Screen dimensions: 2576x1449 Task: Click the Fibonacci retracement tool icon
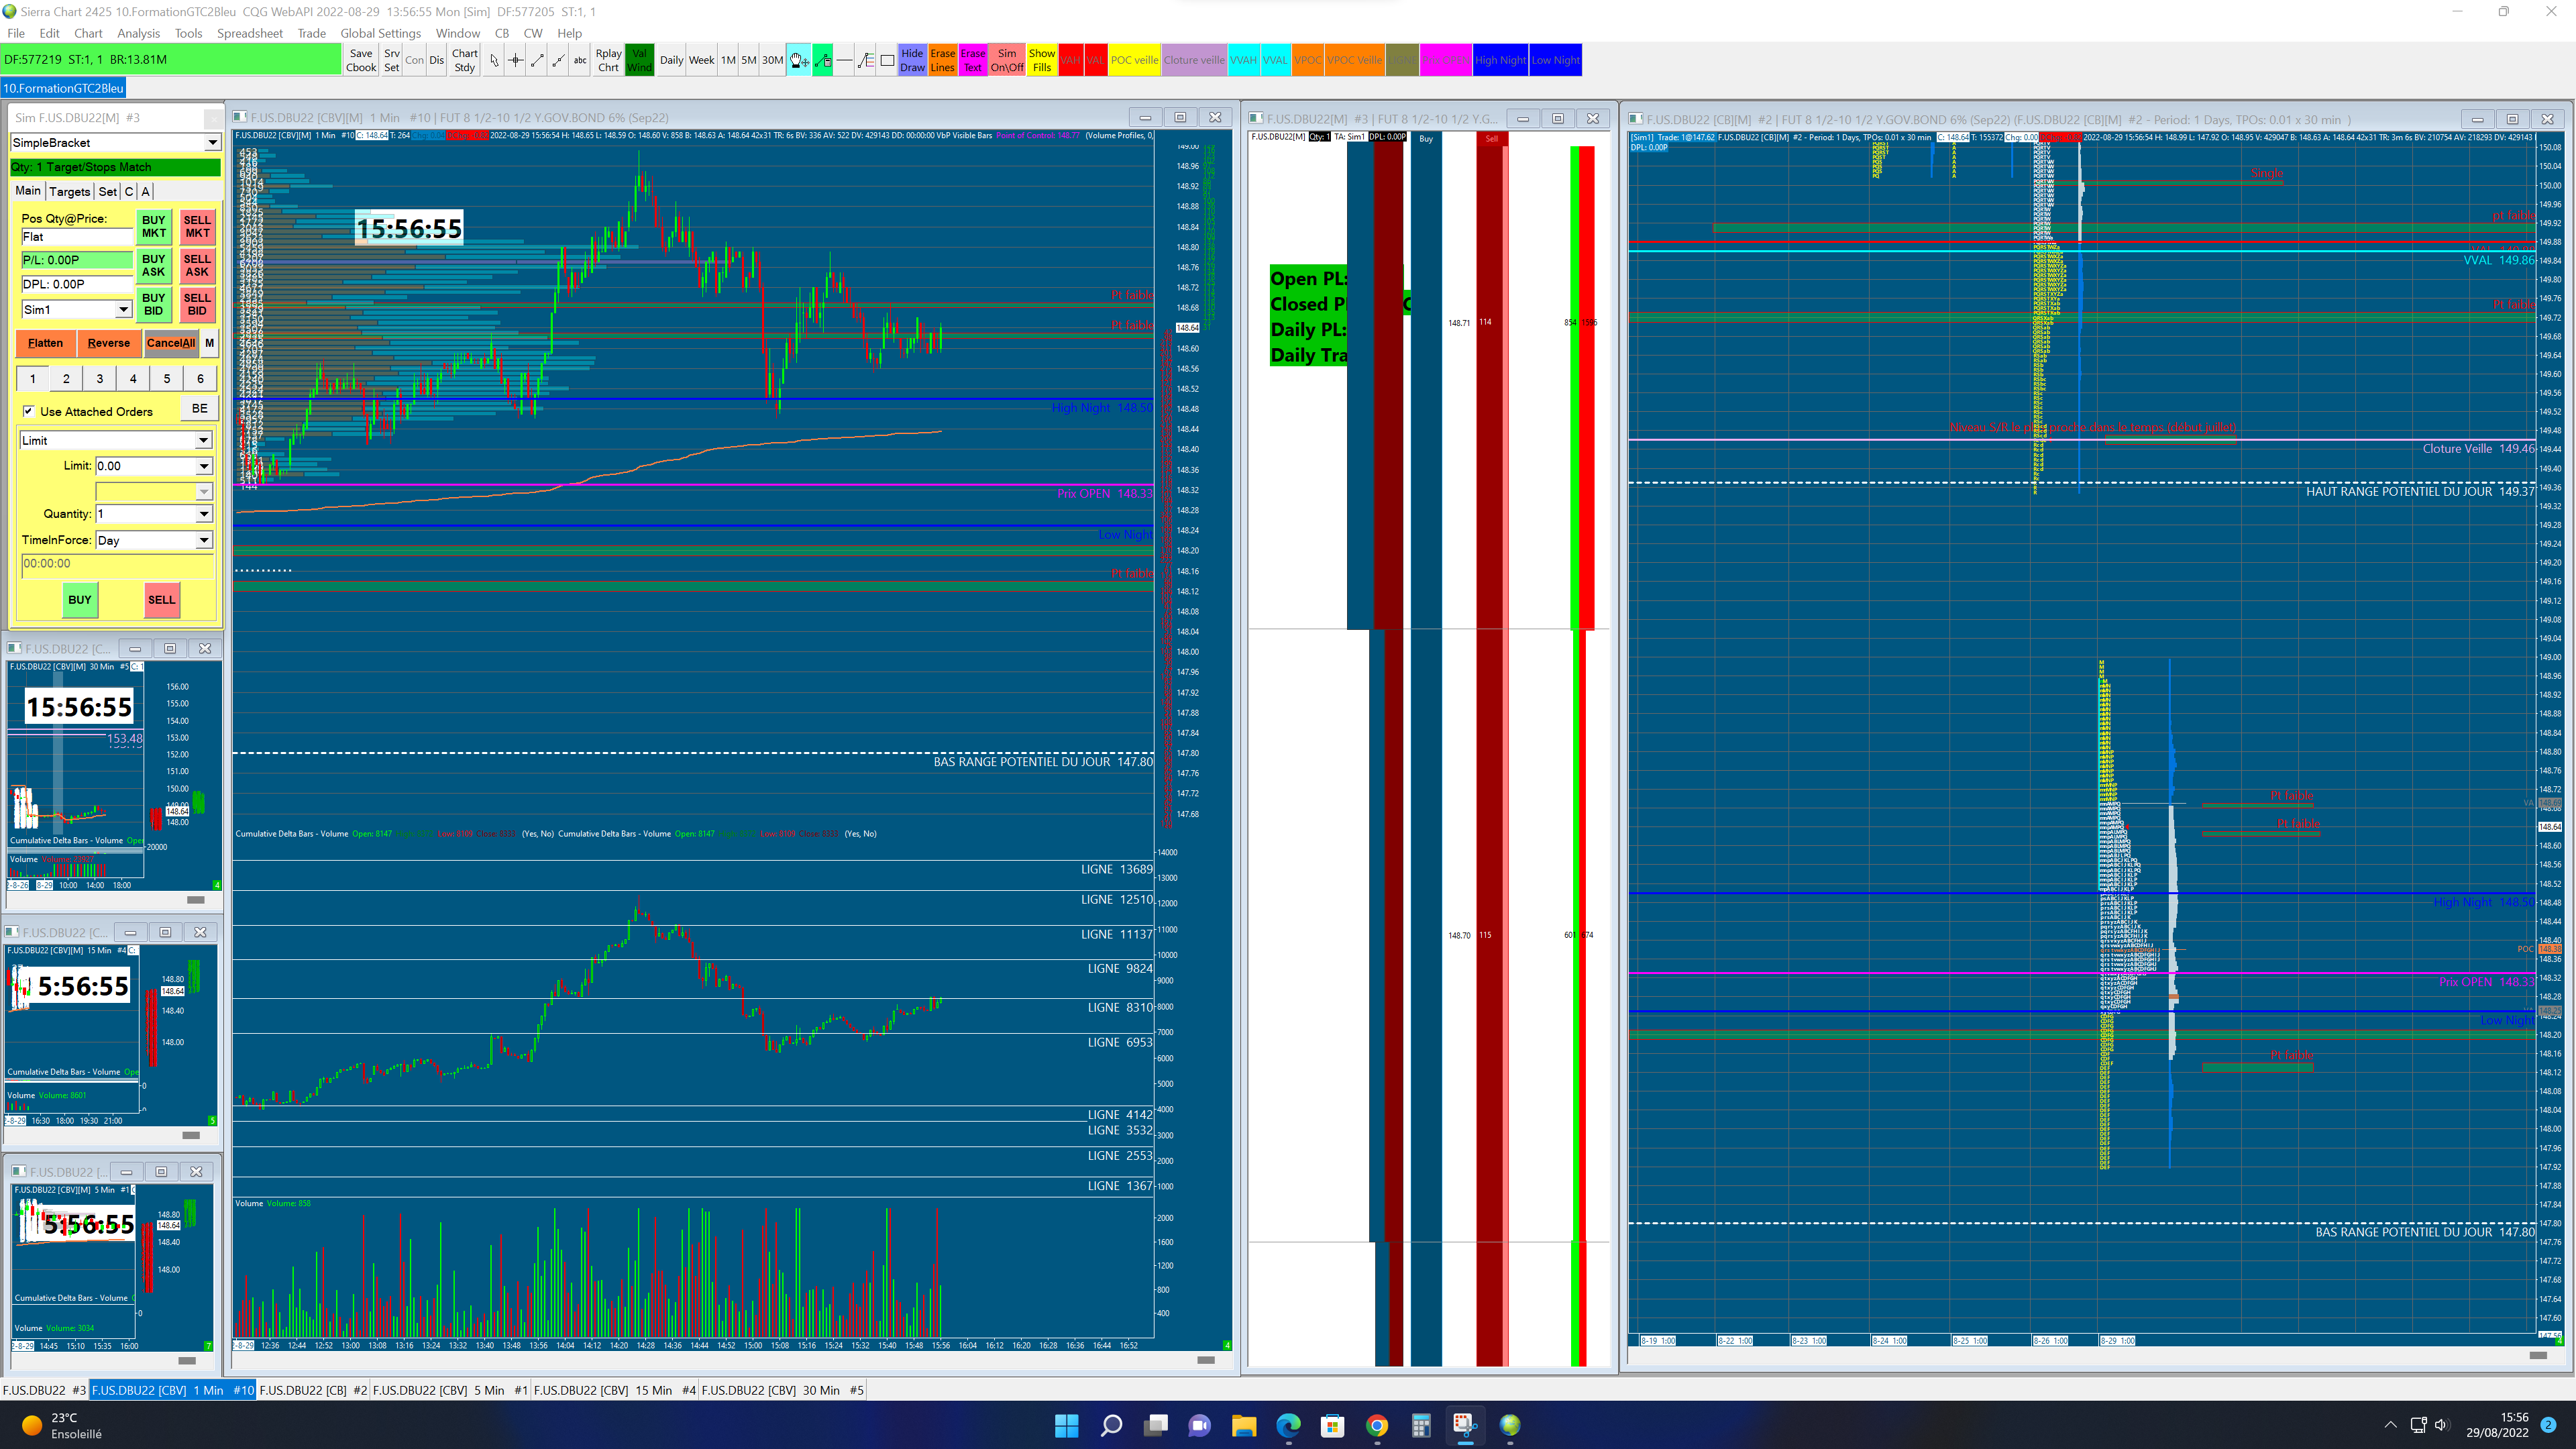click(866, 61)
